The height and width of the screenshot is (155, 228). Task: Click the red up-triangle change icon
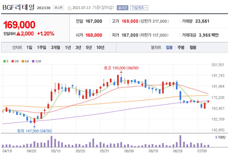pos(18,34)
